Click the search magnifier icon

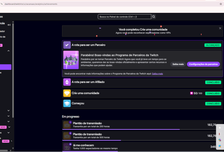point(153,17)
